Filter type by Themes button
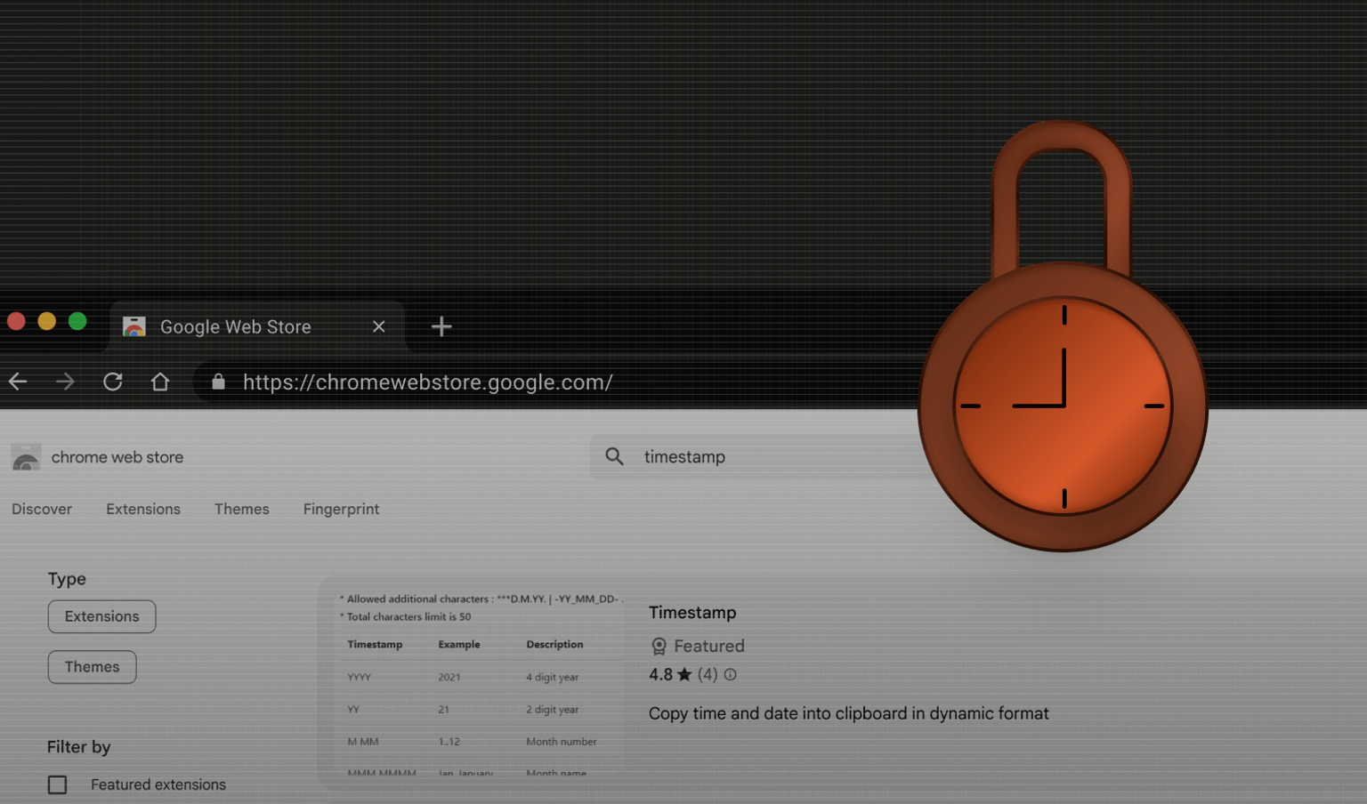The image size is (1367, 804). pos(92,667)
